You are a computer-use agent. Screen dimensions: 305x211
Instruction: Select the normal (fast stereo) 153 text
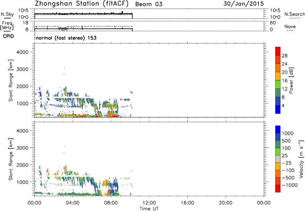tap(66, 38)
